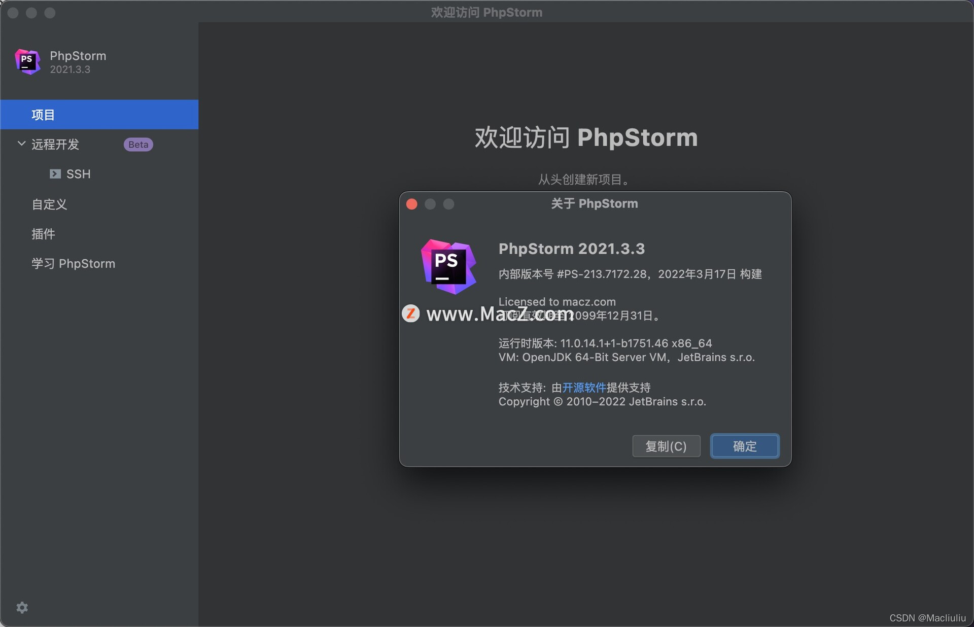Collapse the 远程开发 section chevron

click(x=21, y=144)
